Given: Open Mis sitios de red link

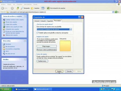Looking at the screenshot, I should point(10,54).
